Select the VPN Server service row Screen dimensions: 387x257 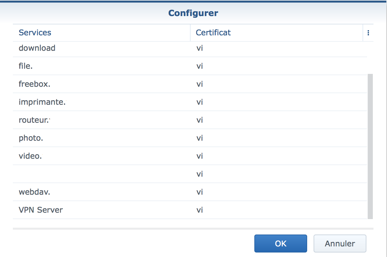190,210
